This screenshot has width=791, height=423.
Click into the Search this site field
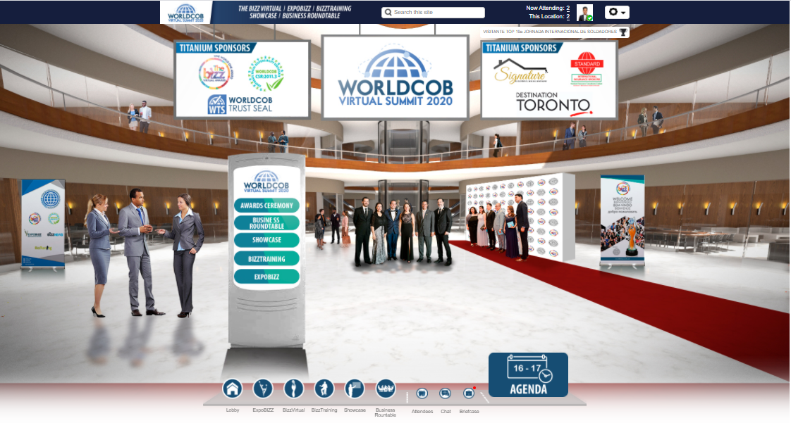(x=434, y=12)
